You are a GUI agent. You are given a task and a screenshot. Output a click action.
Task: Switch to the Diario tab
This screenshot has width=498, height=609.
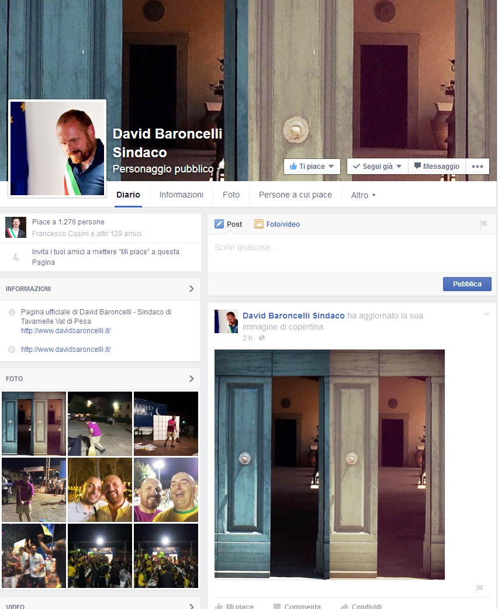point(128,195)
